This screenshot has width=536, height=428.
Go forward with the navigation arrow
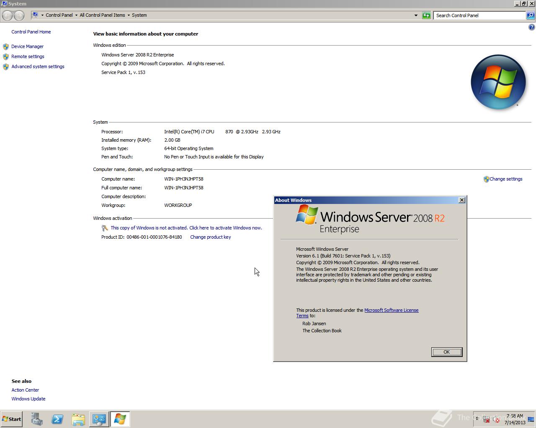coord(19,15)
